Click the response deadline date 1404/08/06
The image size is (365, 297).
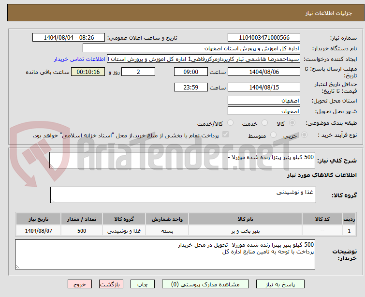(x=264, y=72)
